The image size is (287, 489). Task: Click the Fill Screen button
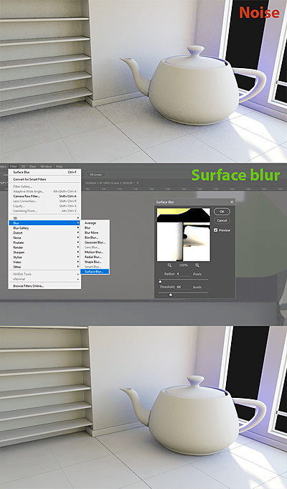[x=95, y=175]
